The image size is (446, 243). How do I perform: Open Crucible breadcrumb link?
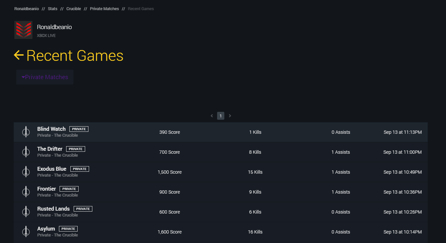[x=74, y=9]
